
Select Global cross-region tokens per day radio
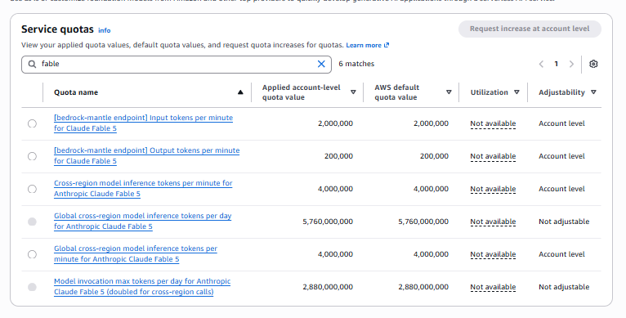point(32,222)
